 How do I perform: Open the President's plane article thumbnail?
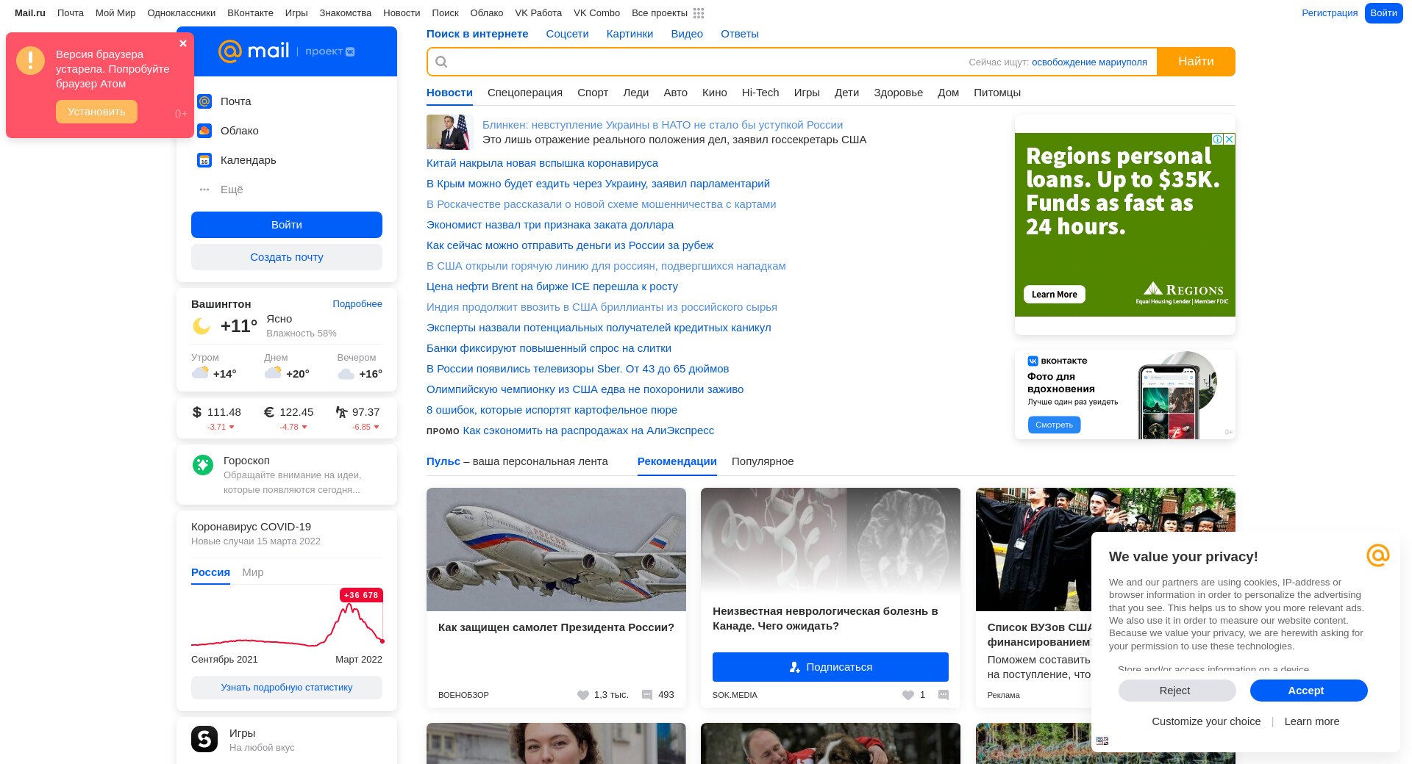556,549
